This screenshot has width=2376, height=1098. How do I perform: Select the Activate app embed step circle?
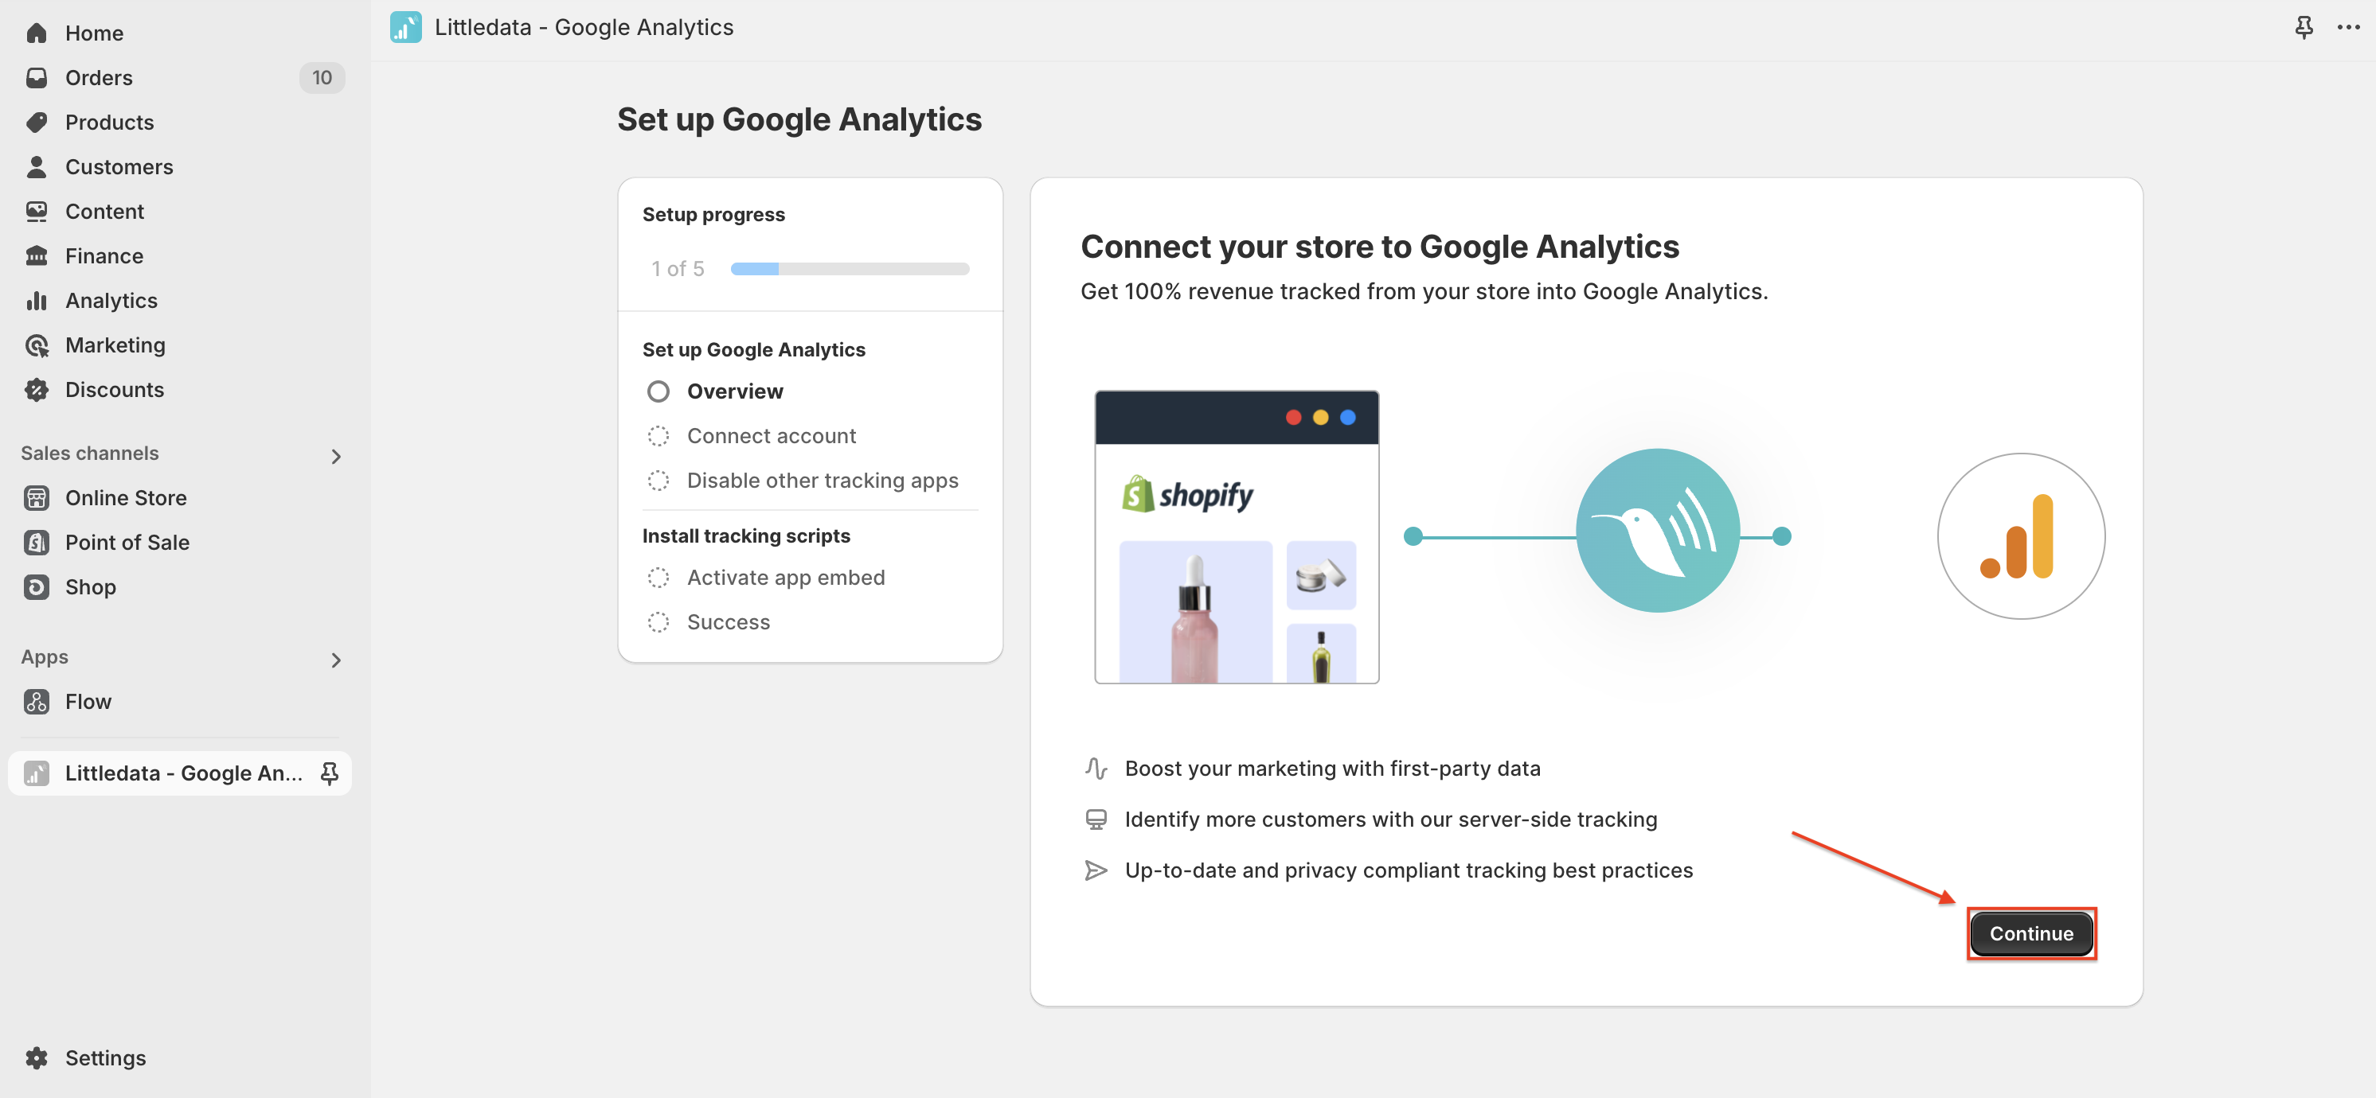(x=658, y=578)
